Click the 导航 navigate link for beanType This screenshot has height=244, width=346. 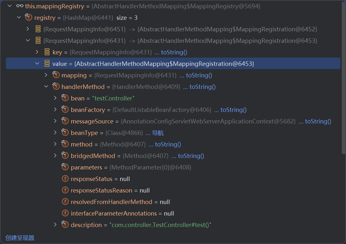pyautogui.click(x=158, y=133)
